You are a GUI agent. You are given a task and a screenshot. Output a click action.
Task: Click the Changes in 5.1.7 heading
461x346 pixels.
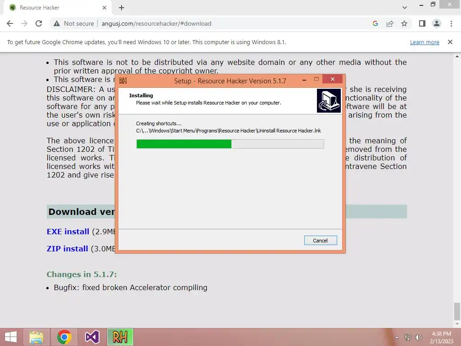[x=82, y=274]
